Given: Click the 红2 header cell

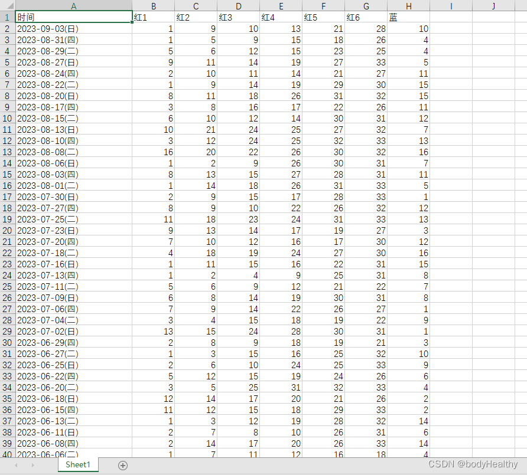Looking at the screenshot, I should [x=196, y=17].
